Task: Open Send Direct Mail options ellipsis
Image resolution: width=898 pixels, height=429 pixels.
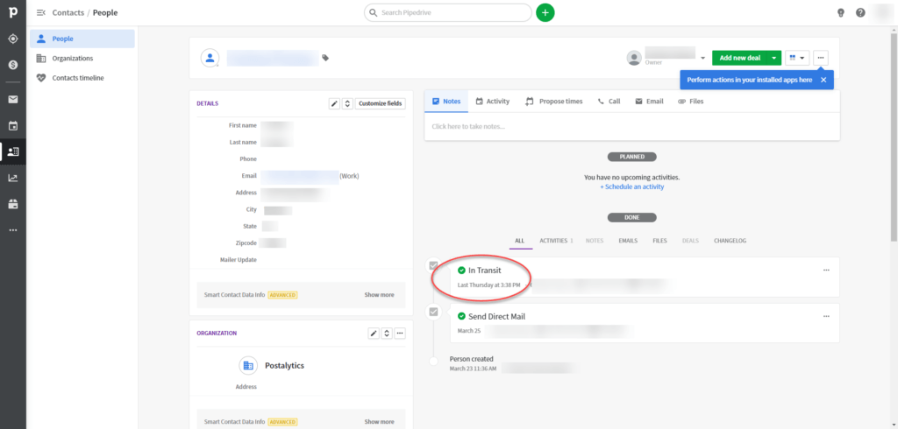Action: [x=826, y=316]
